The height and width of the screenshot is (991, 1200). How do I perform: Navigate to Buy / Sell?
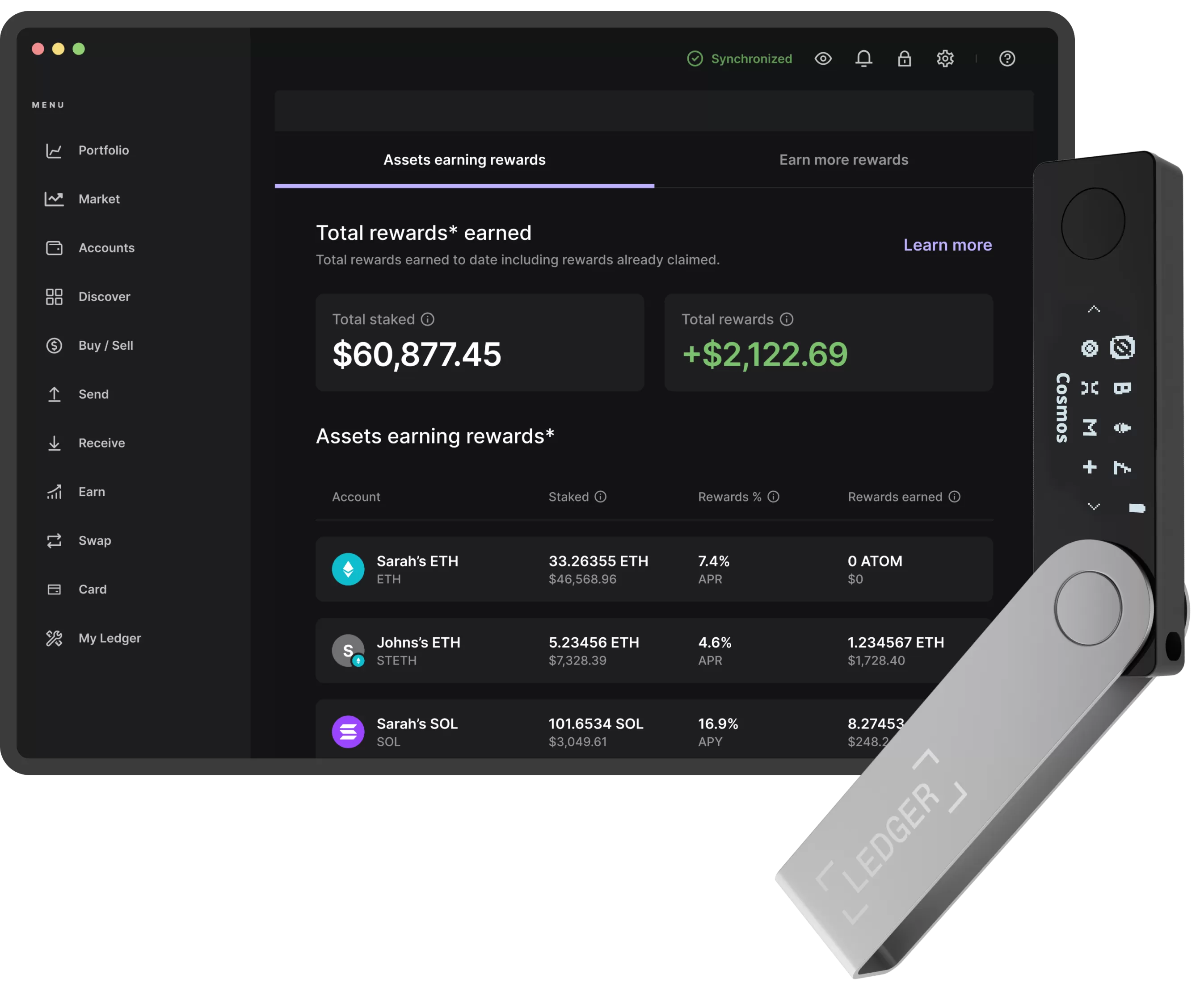(105, 345)
